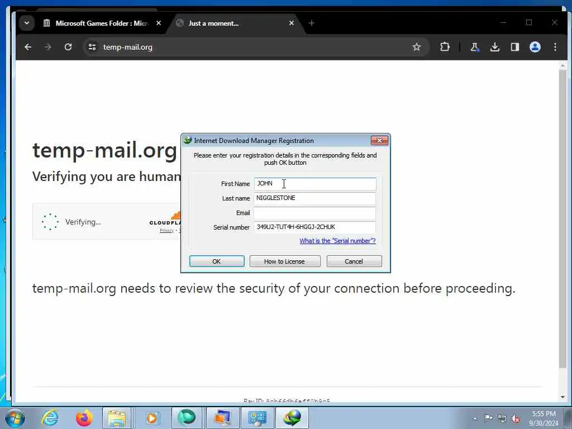Confirm registration with the OK button
572x429 pixels.
point(217,261)
